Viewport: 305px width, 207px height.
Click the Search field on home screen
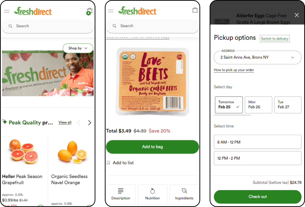(x=48, y=26)
